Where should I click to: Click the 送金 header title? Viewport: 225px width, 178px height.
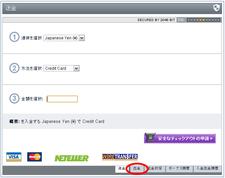pyautogui.click(x=11, y=8)
